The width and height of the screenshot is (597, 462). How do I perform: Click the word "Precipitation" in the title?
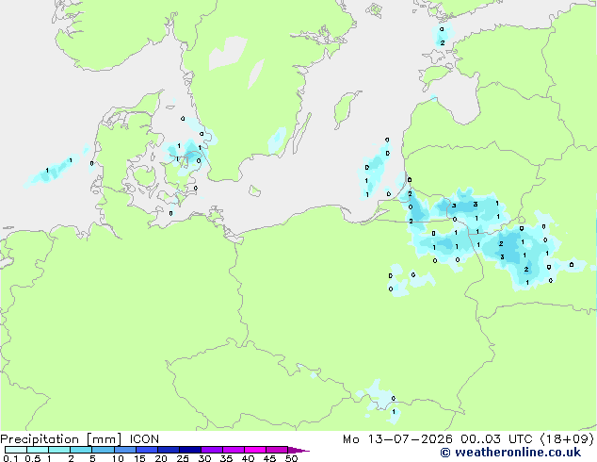[x=40, y=439]
